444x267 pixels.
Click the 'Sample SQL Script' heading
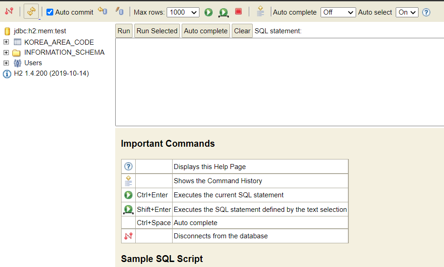162,259
